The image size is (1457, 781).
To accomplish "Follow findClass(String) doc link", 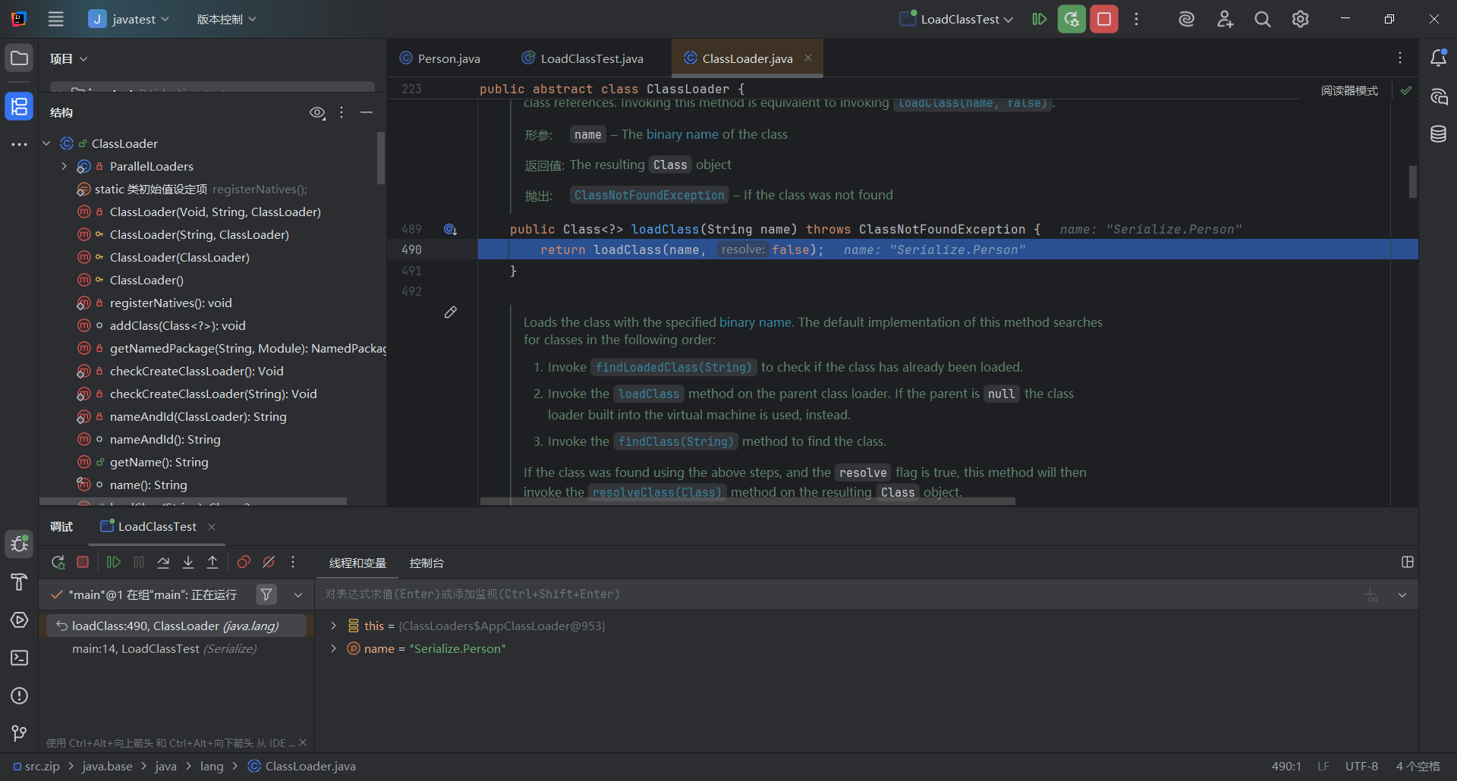I will coord(675,441).
